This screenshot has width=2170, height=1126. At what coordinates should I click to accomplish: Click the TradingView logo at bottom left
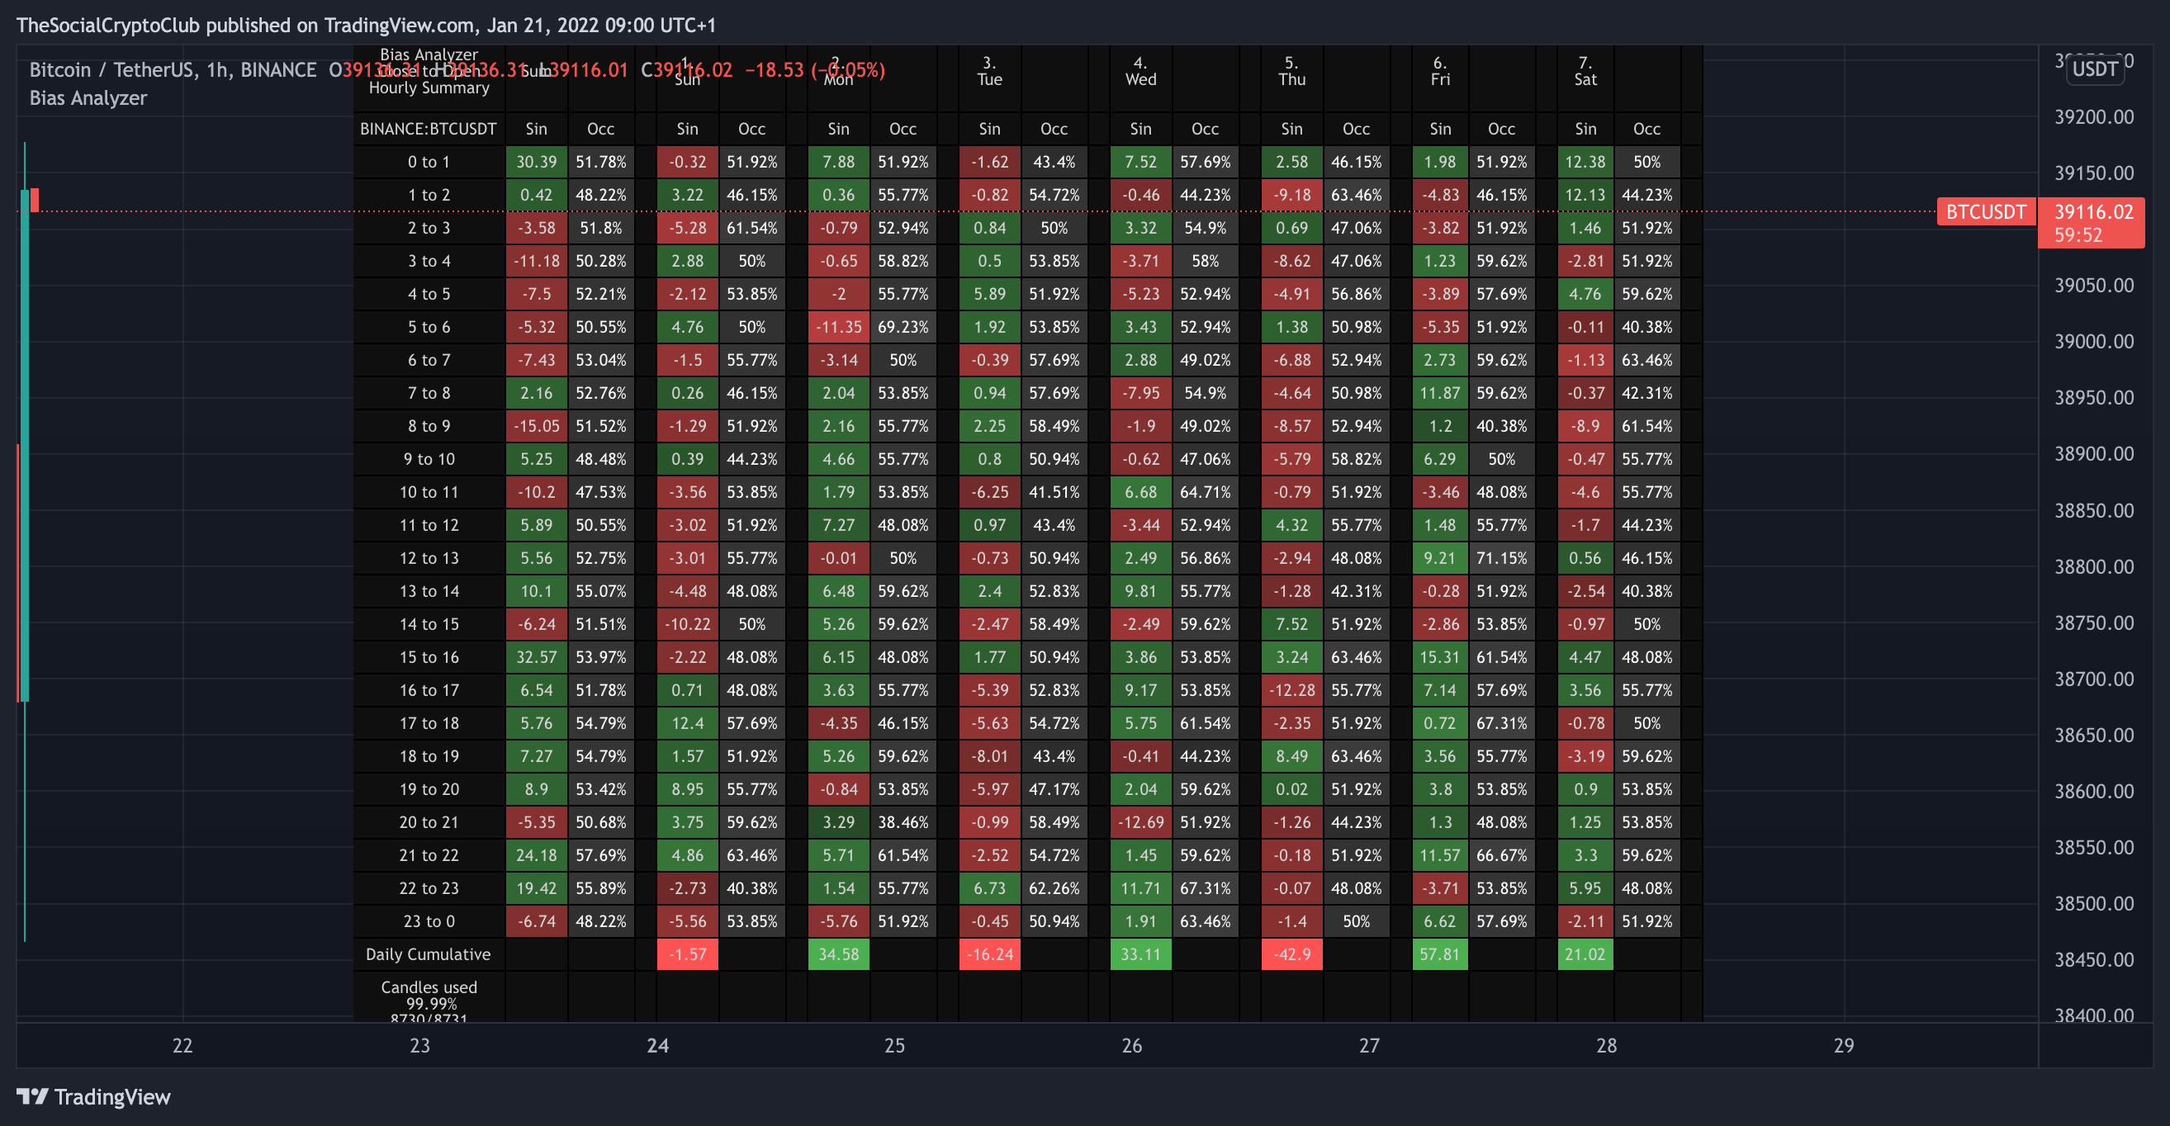click(93, 1096)
